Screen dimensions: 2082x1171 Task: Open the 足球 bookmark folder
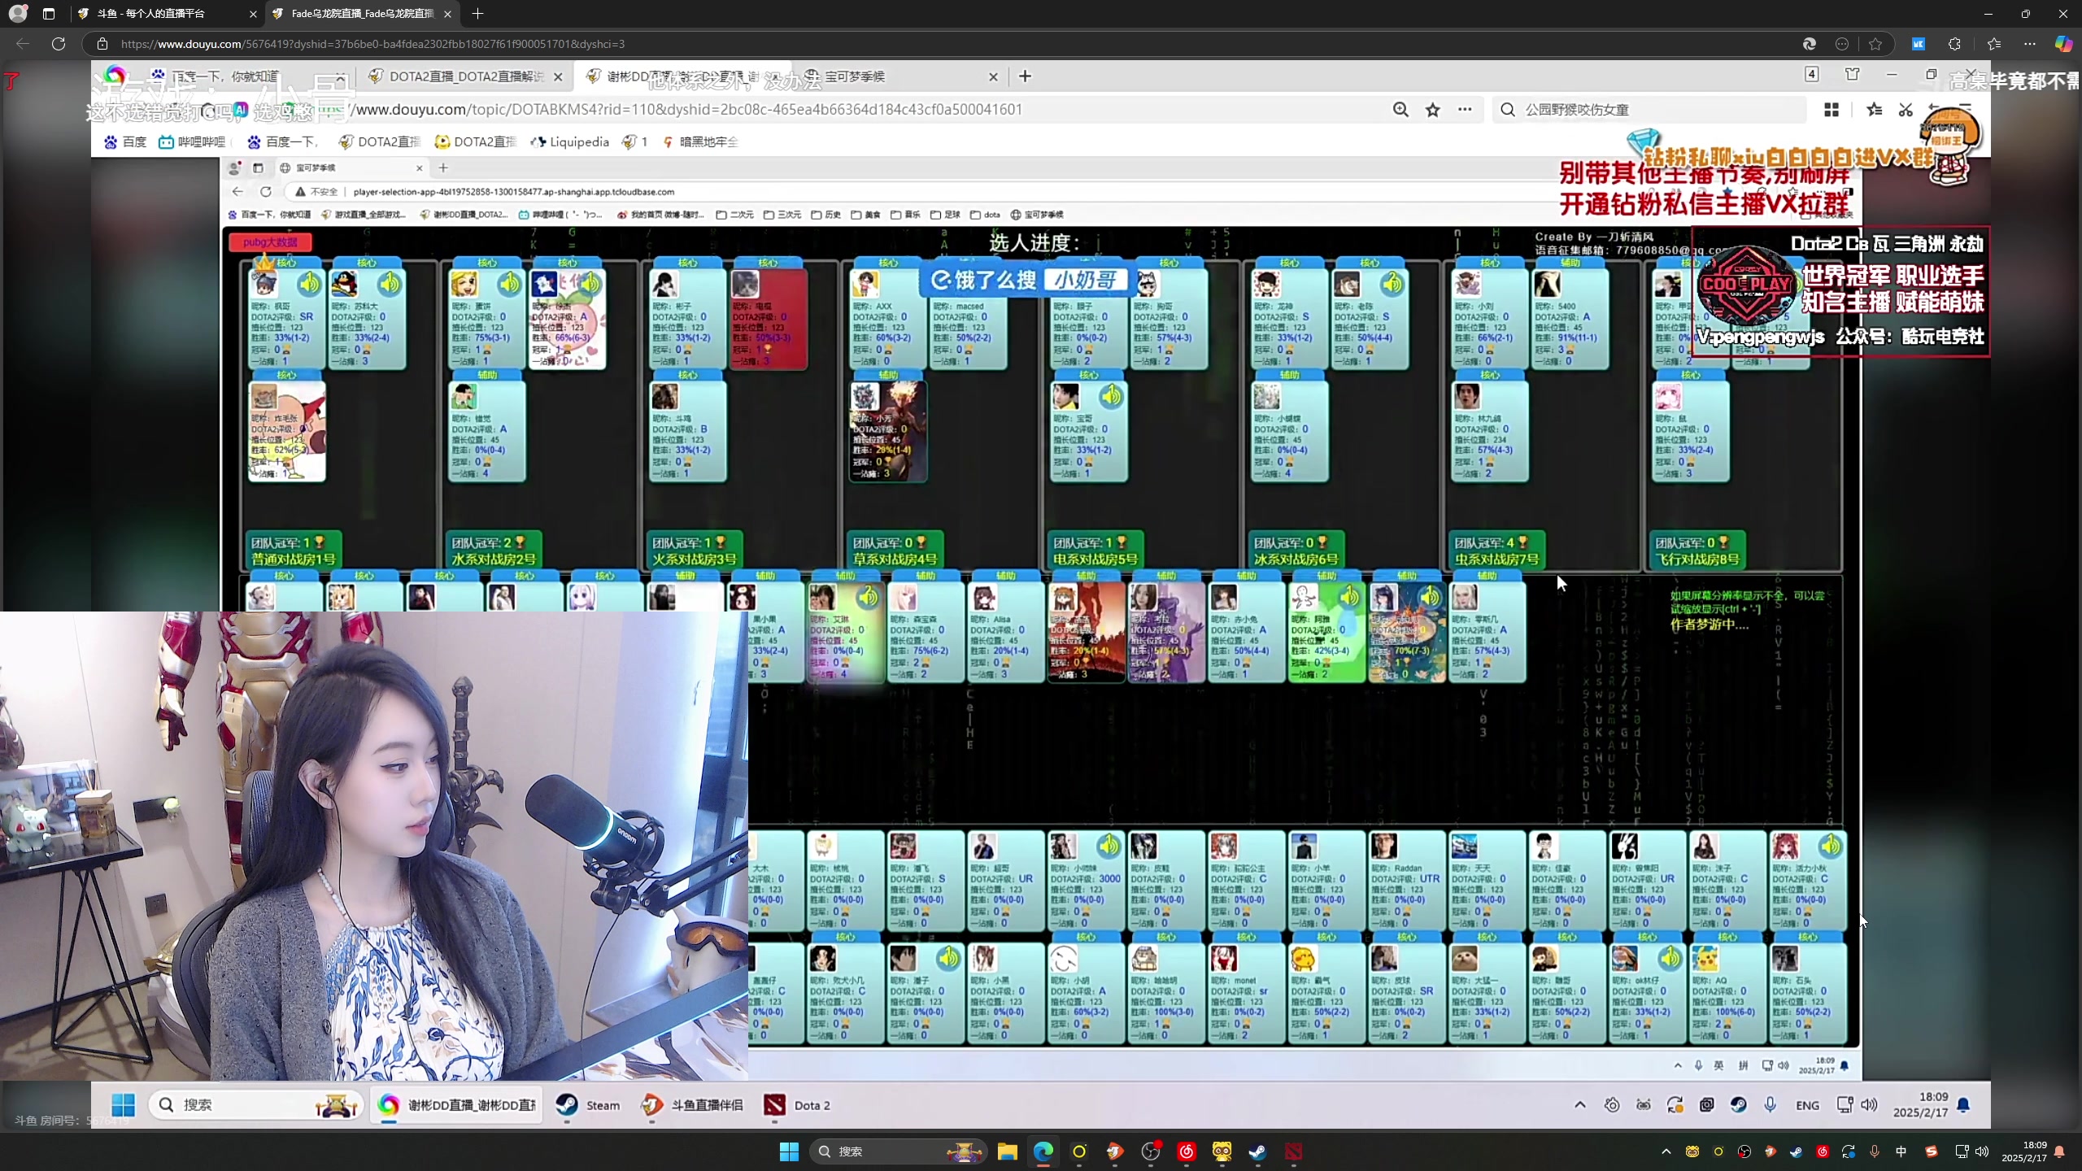pyautogui.click(x=945, y=215)
